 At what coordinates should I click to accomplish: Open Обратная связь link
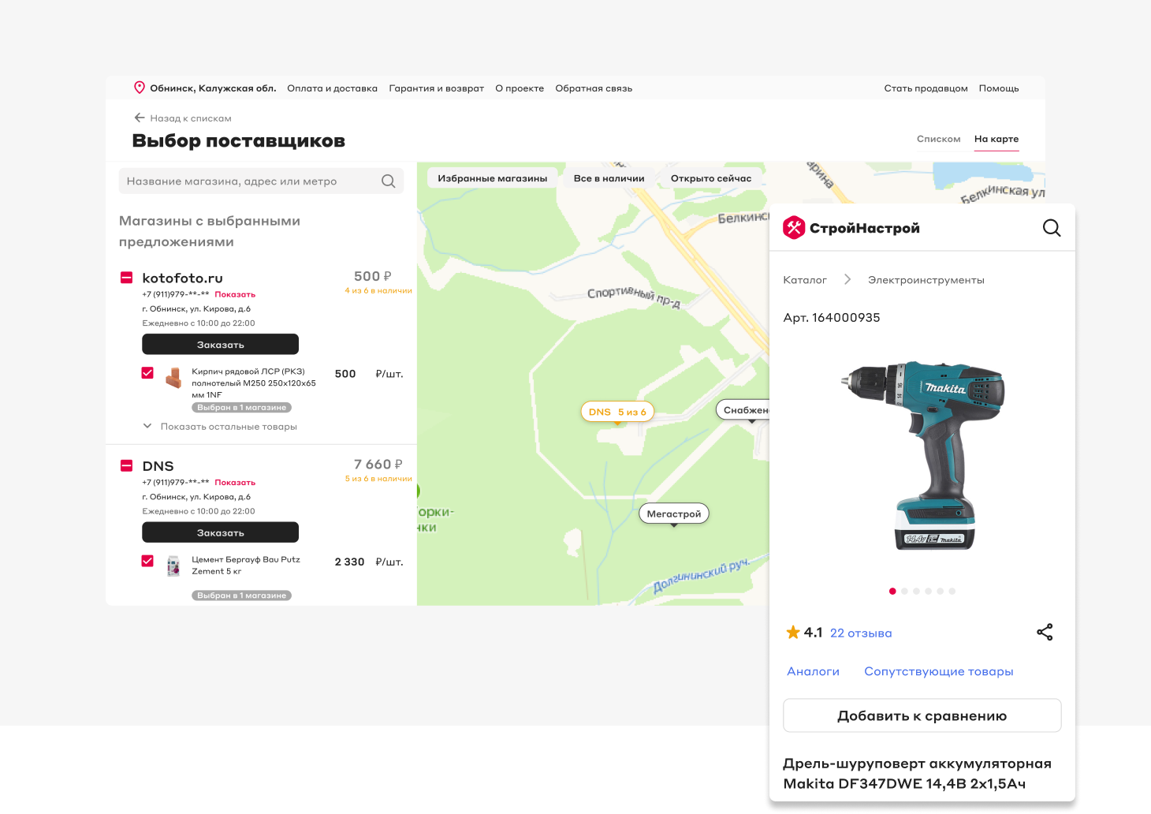pyautogui.click(x=594, y=88)
